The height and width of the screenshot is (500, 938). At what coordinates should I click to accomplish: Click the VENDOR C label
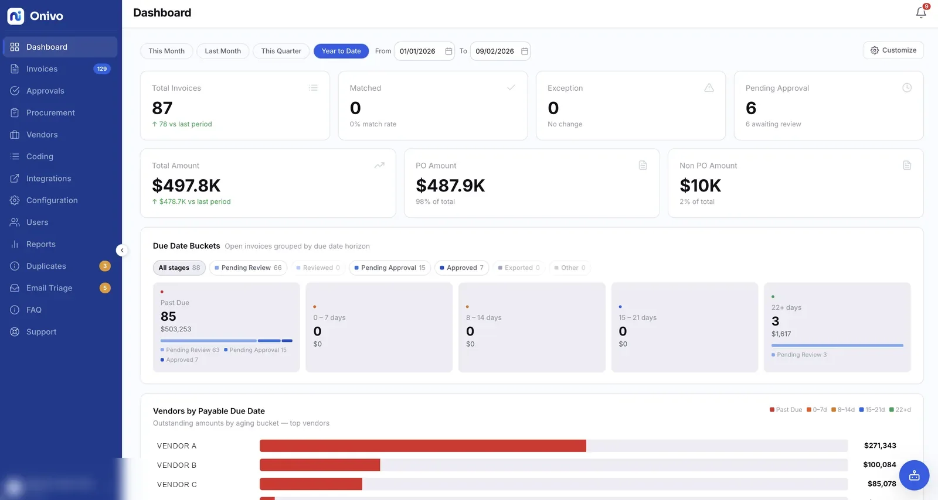point(177,484)
